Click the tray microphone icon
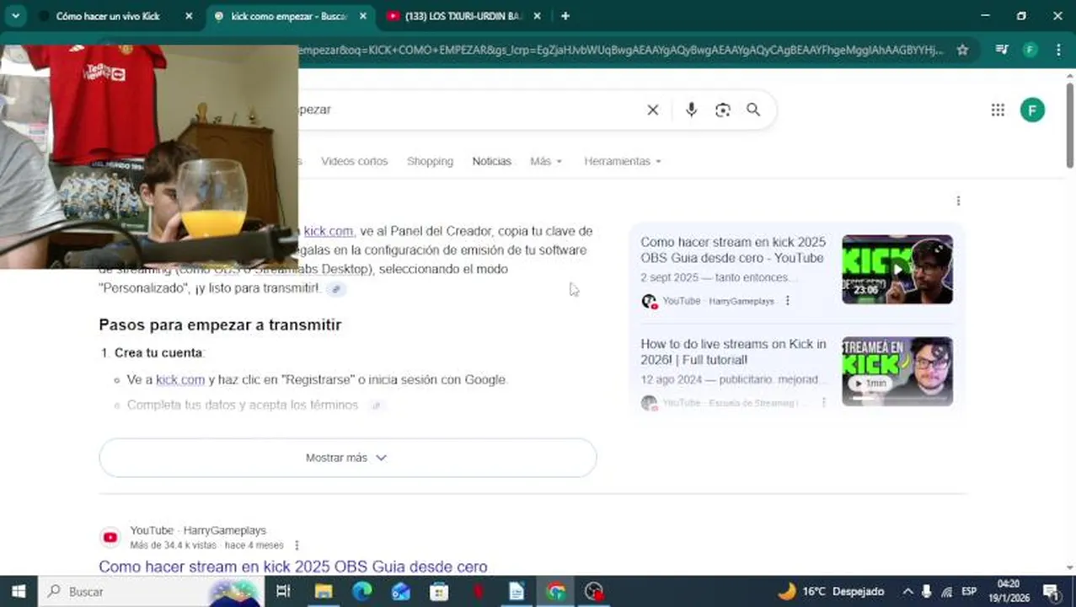This screenshot has width=1076, height=607. tap(927, 592)
